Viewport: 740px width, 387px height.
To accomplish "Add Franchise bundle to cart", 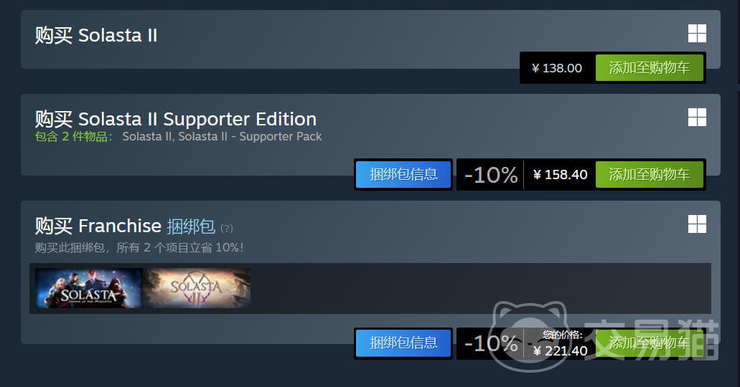I will coord(650,343).
